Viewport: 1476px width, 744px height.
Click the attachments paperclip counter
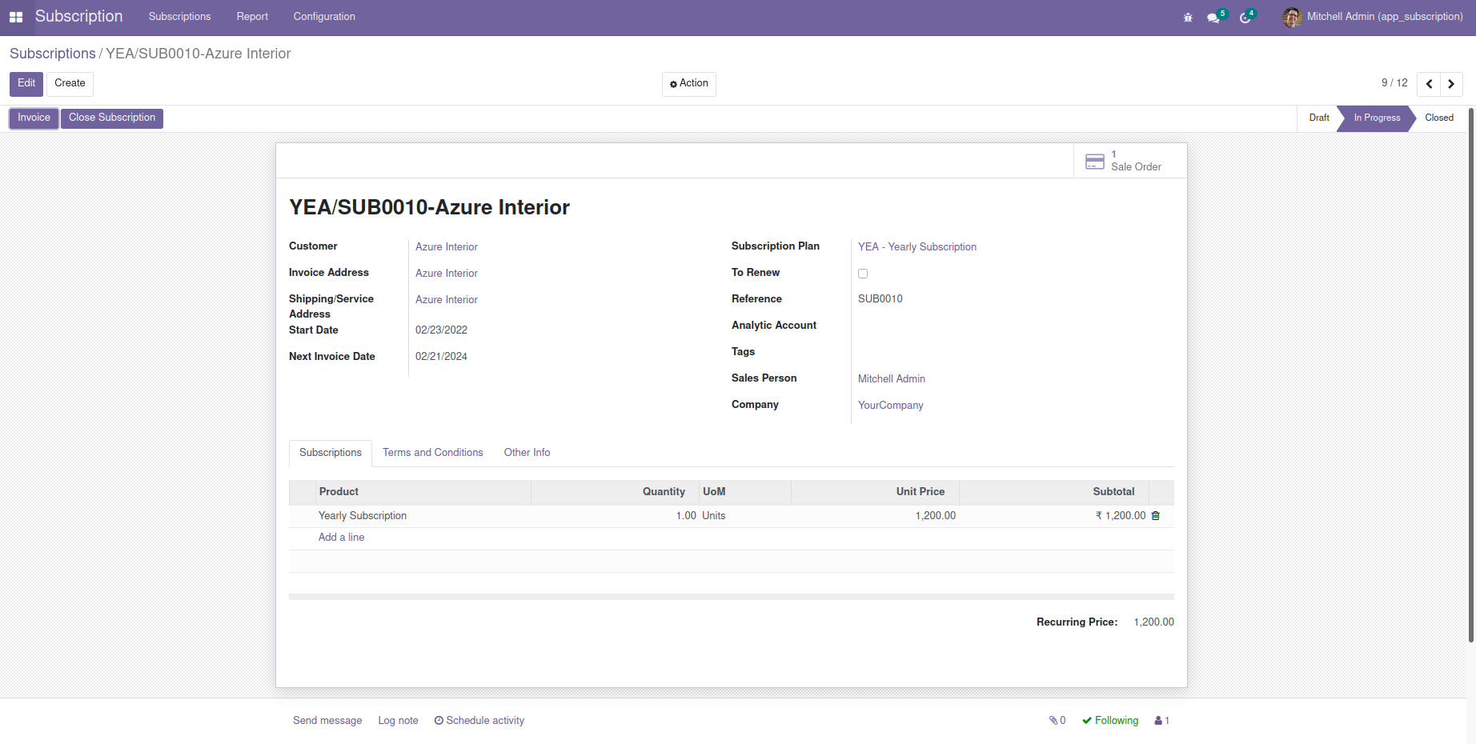click(x=1057, y=721)
